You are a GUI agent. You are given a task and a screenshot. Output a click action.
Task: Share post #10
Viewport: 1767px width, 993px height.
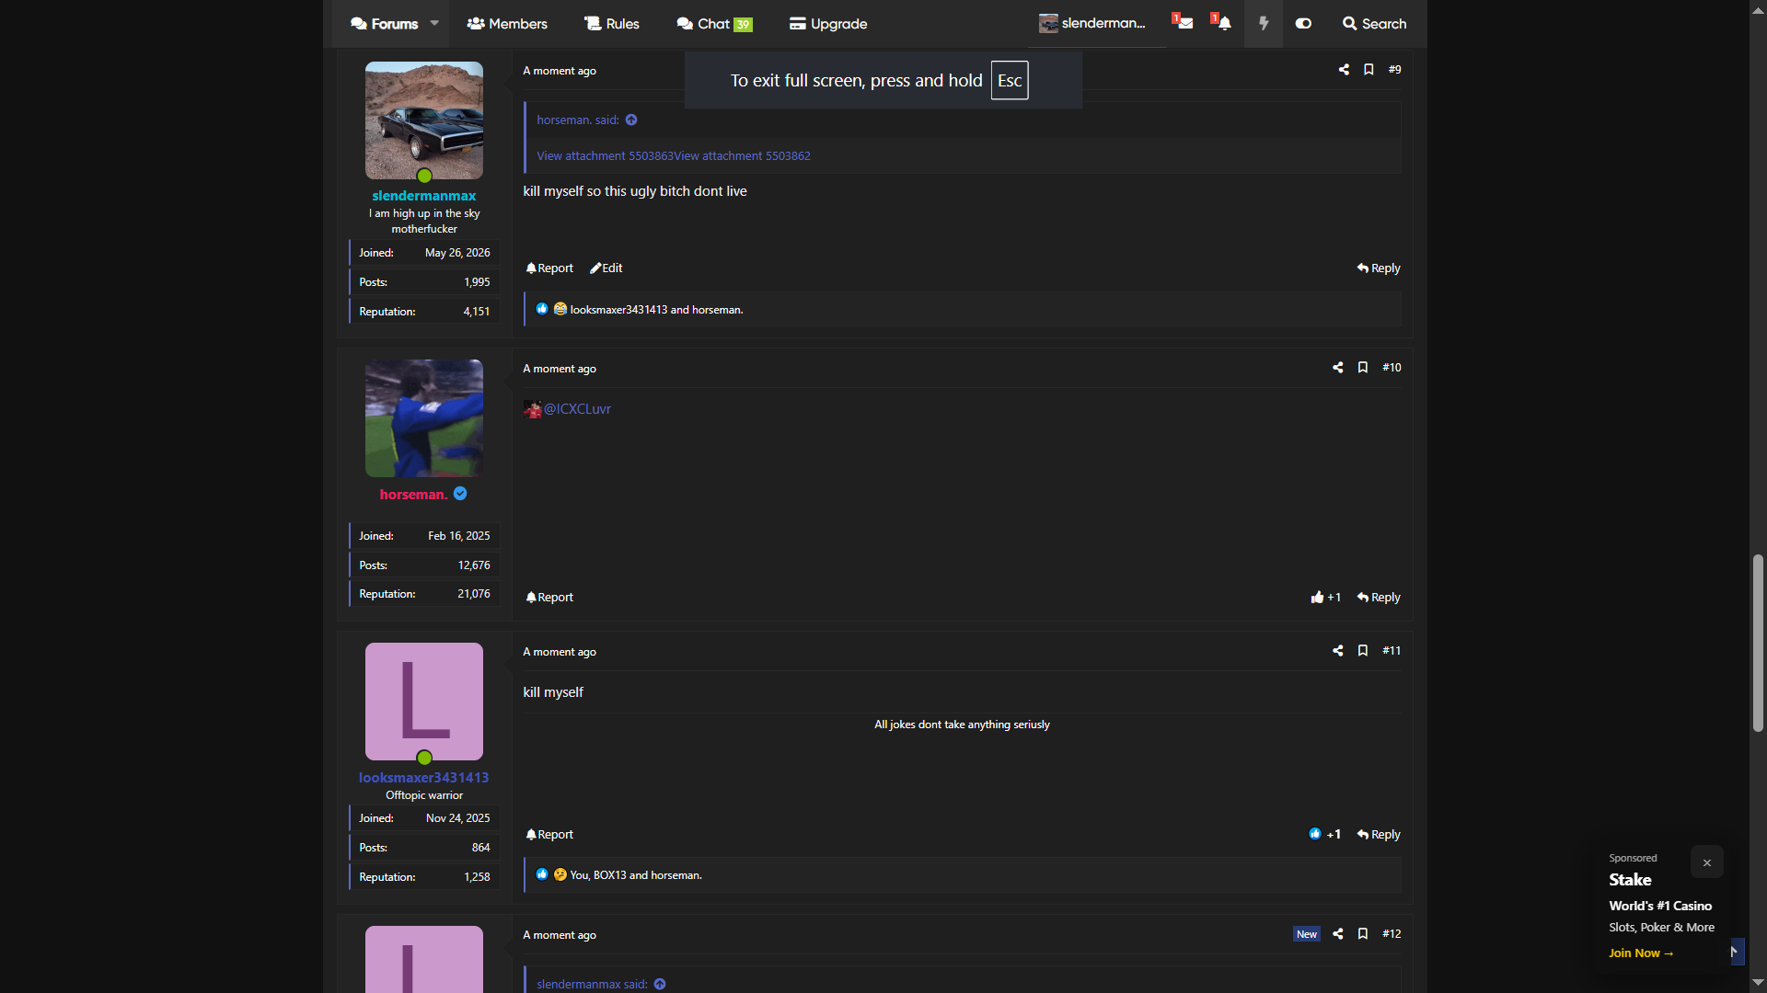(x=1337, y=368)
